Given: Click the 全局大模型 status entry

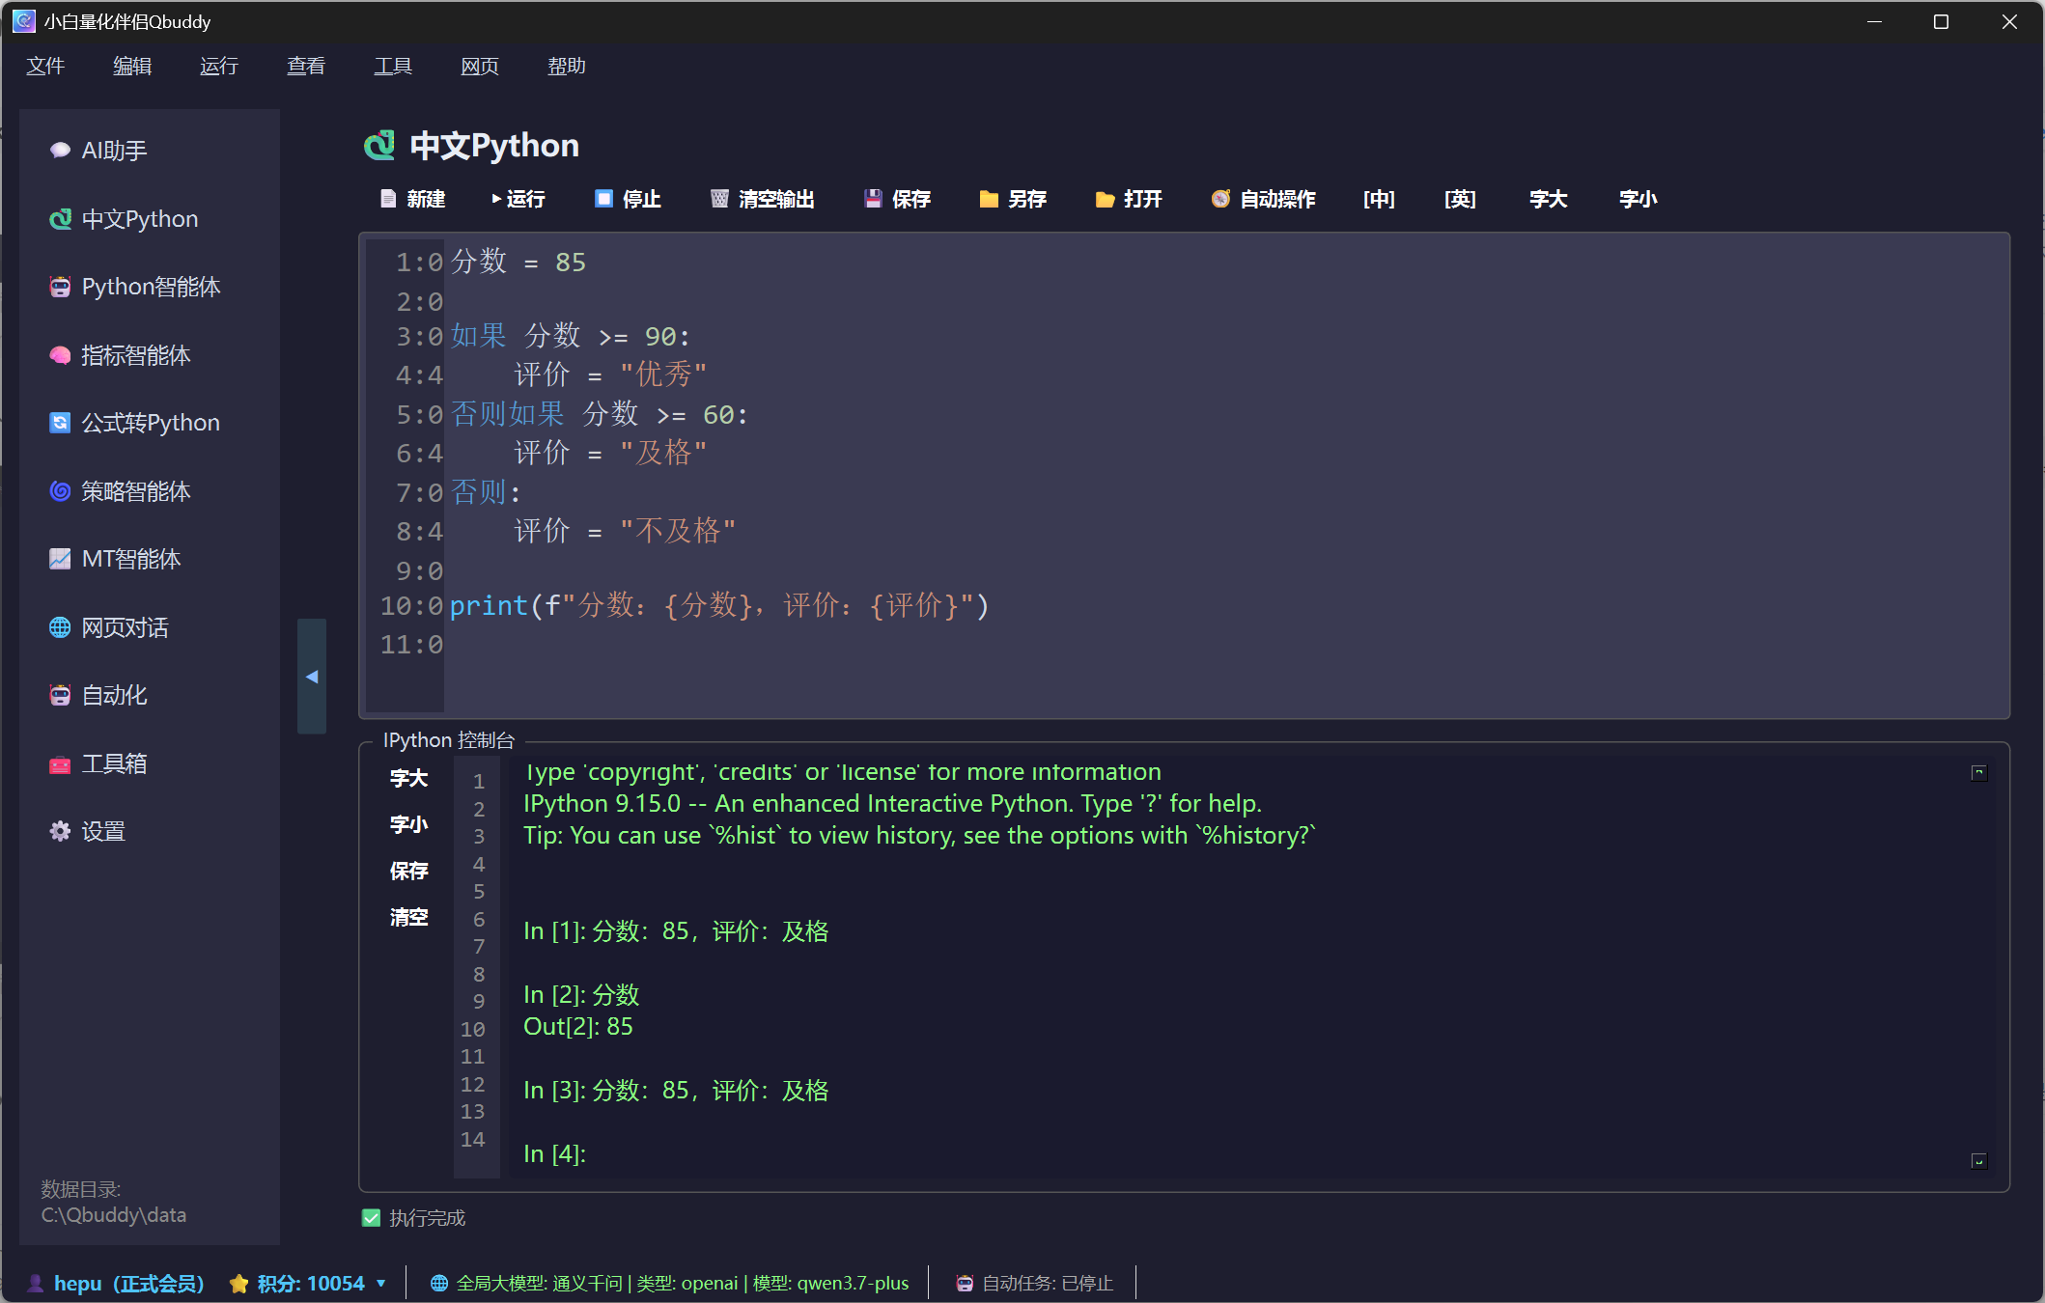Looking at the screenshot, I should coord(669,1284).
